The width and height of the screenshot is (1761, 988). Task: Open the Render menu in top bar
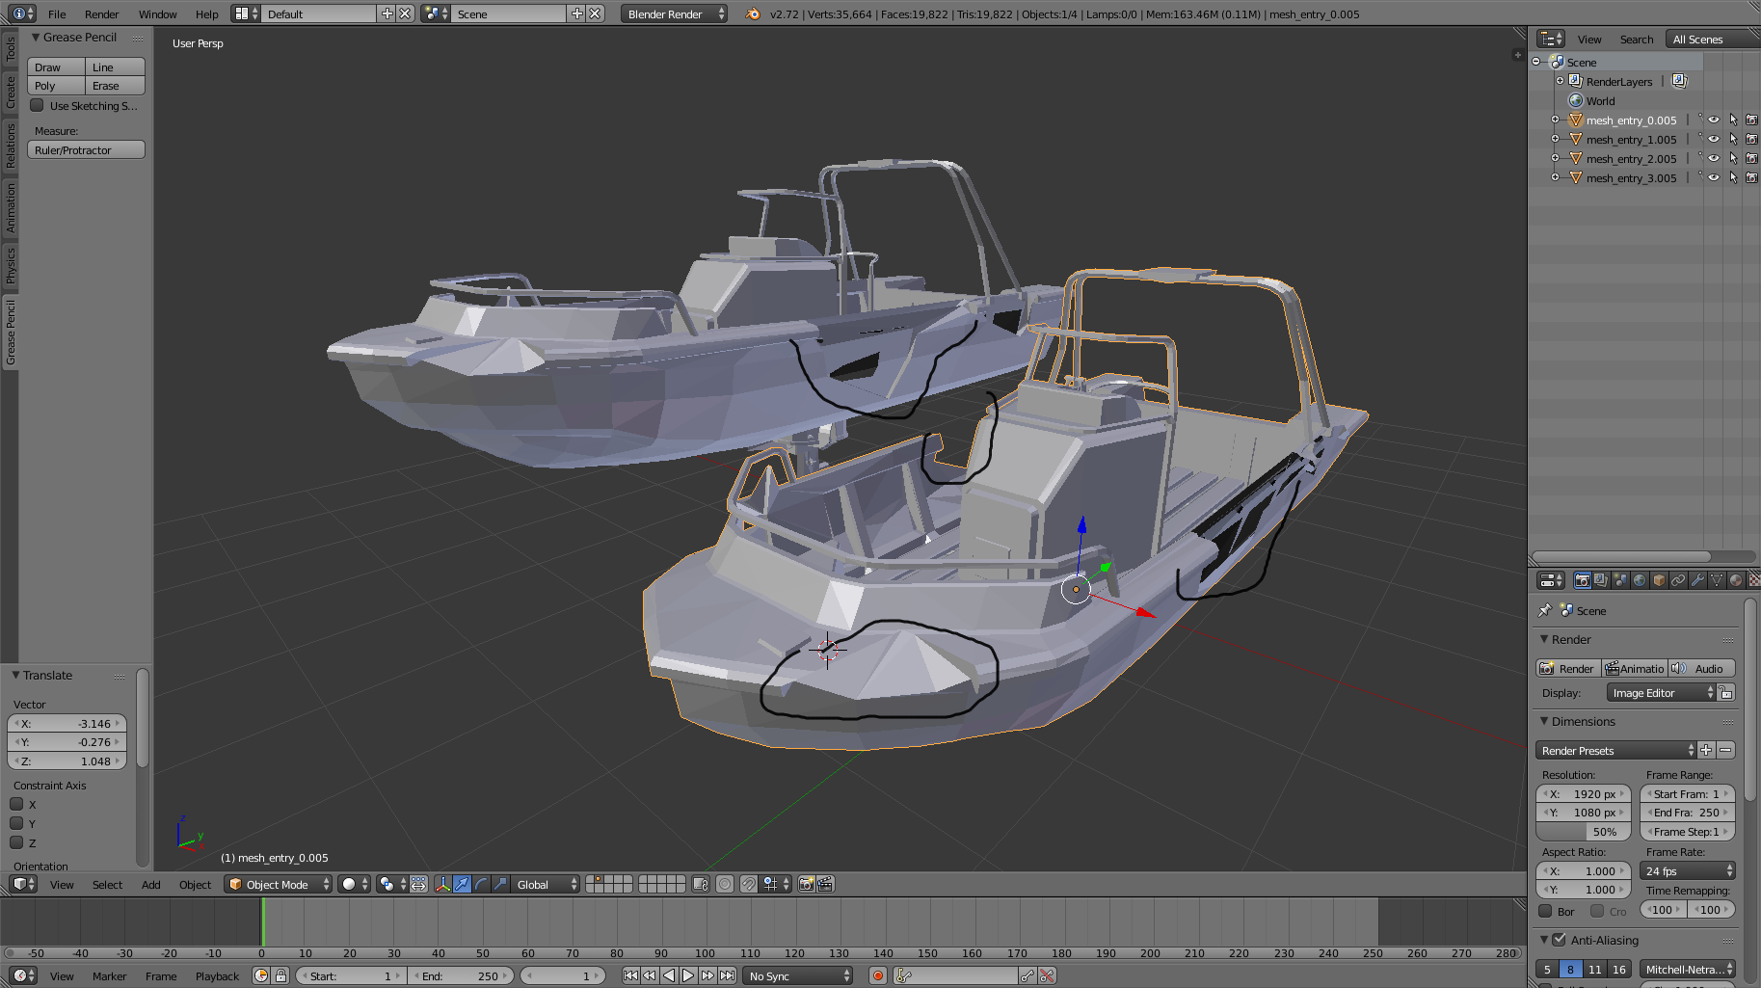101,13
